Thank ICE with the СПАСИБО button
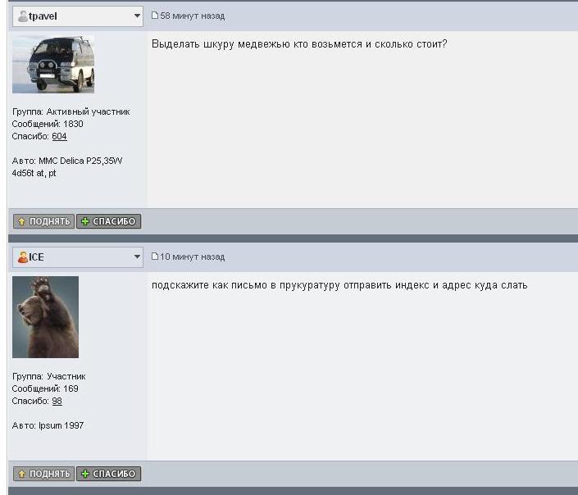Screen dimensions: 578x495 108,474
